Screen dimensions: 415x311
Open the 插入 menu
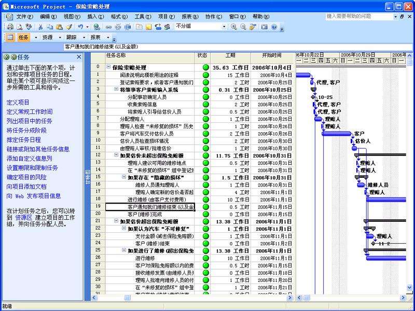95,17
